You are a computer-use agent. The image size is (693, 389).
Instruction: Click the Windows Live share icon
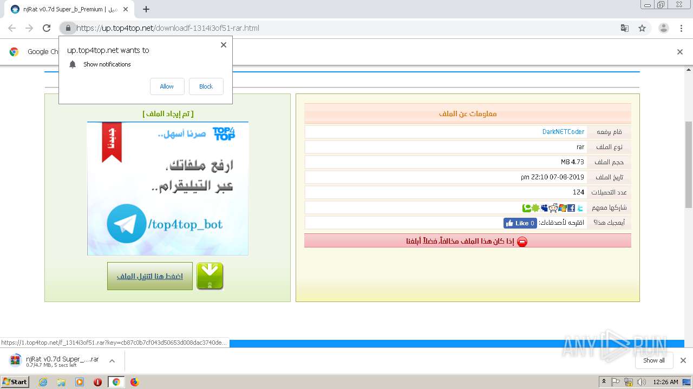pos(563,208)
